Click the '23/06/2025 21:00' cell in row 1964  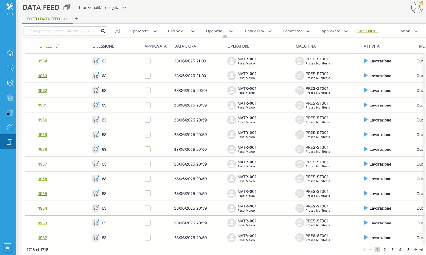pyautogui.click(x=190, y=61)
